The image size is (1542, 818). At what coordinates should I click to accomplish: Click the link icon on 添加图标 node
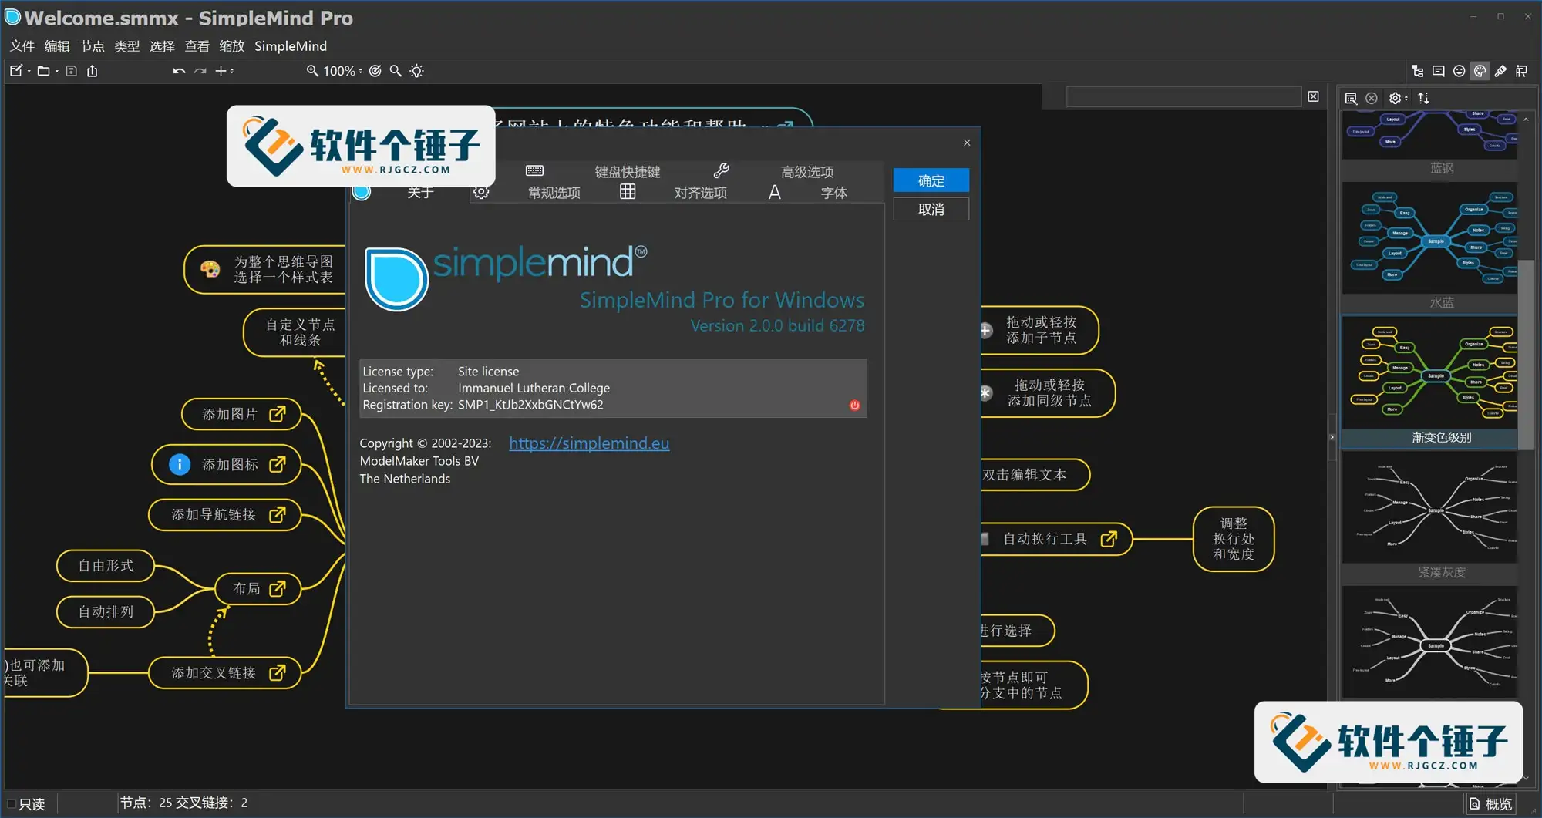coord(277,464)
